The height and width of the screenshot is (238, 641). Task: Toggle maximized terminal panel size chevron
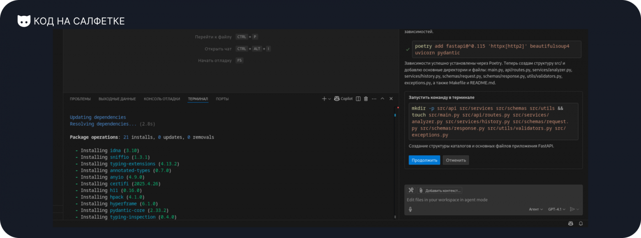[383, 99]
